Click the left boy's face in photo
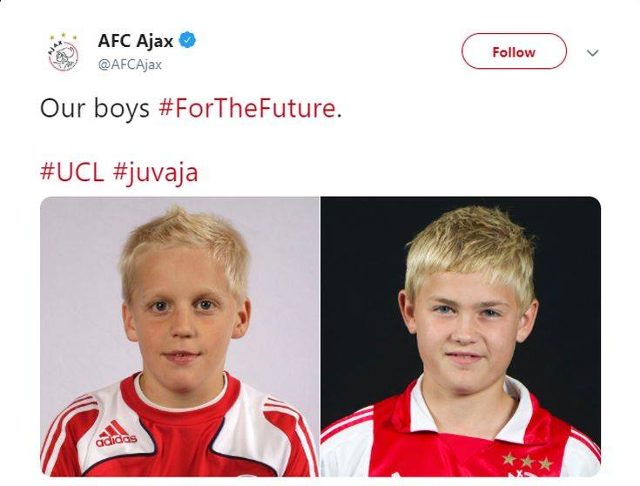This screenshot has height=486, width=640. click(x=184, y=319)
